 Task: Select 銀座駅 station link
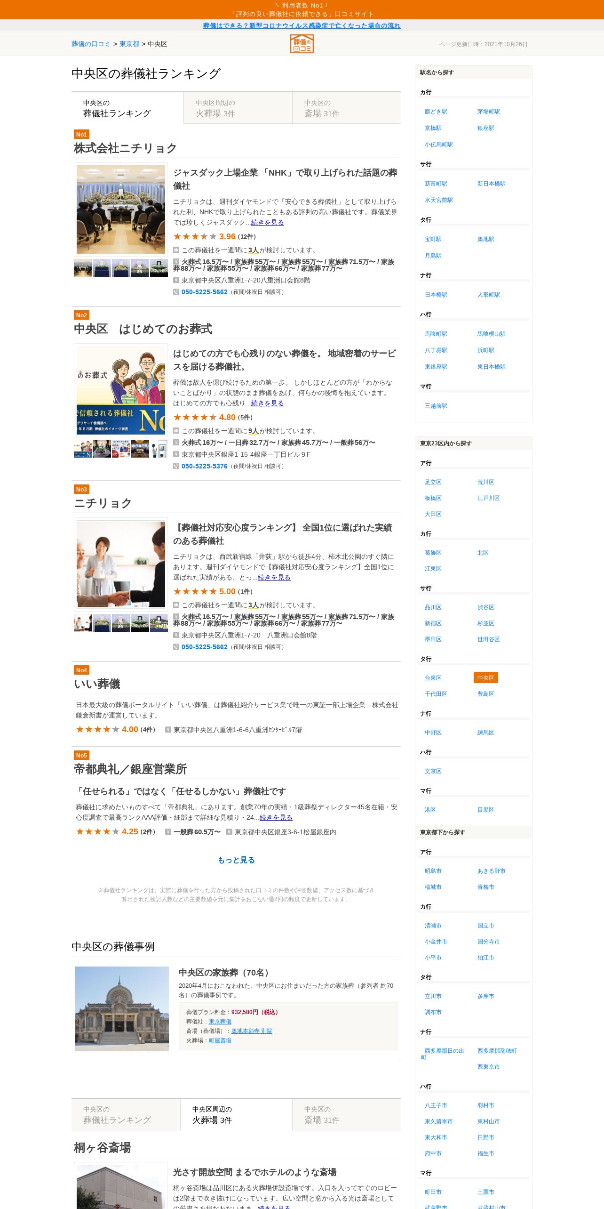(x=486, y=128)
